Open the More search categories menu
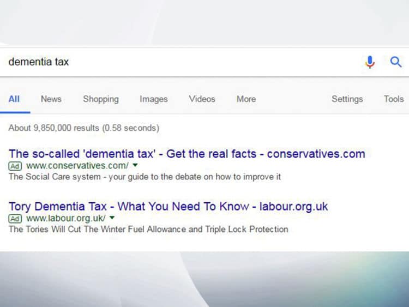Image resolution: width=409 pixels, height=307 pixels. (246, 99)
